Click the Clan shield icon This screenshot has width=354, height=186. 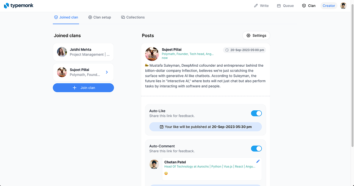[304, 6]
